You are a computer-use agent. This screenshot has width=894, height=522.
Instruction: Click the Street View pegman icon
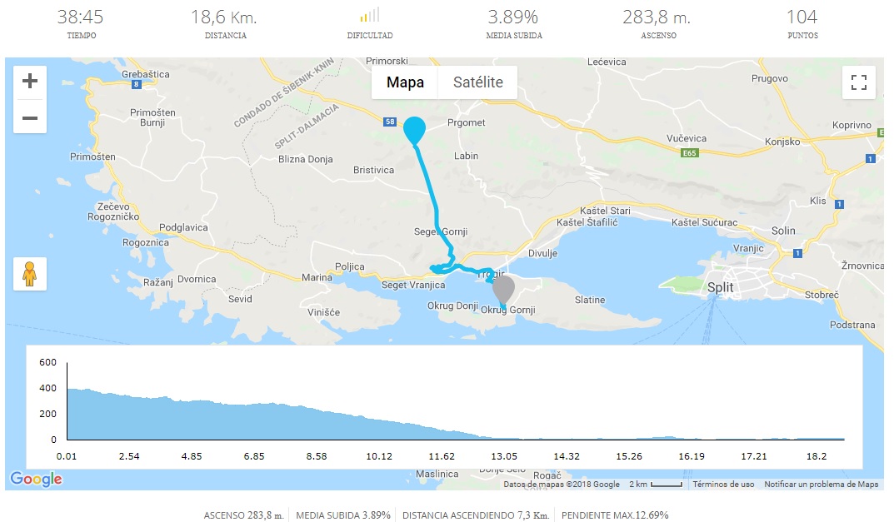tap(30, 274)
